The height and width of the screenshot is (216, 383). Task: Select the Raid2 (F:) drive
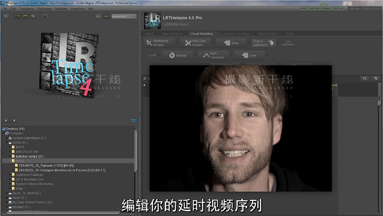20,198
